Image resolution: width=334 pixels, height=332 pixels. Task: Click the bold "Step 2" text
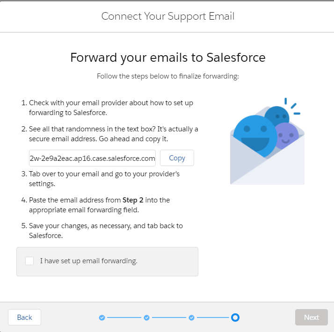pyautogui.click(x=133, y=200)
